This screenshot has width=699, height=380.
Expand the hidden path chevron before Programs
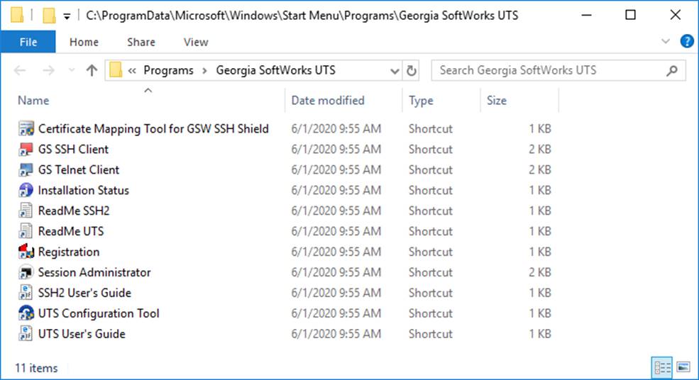tap(132, 70)
